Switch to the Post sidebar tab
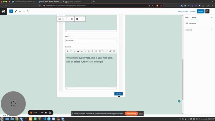Screen dimensions: 215x121 pyautogui.click(x=187, y=17)
